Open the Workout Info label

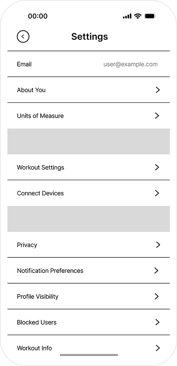coord(34,348)
